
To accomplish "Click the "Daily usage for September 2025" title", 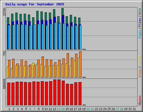I will 35,4.
